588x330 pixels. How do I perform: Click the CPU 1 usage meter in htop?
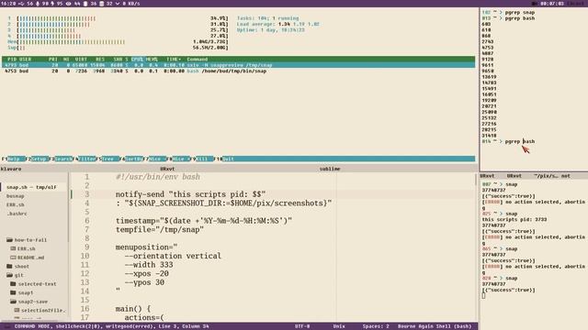[x=118, y=18]
